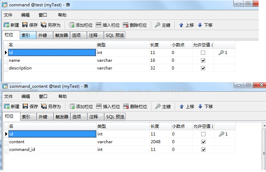Minimize the command_content window
The height and width of the screenshot is (172, 266).
(x=239, y=85)
